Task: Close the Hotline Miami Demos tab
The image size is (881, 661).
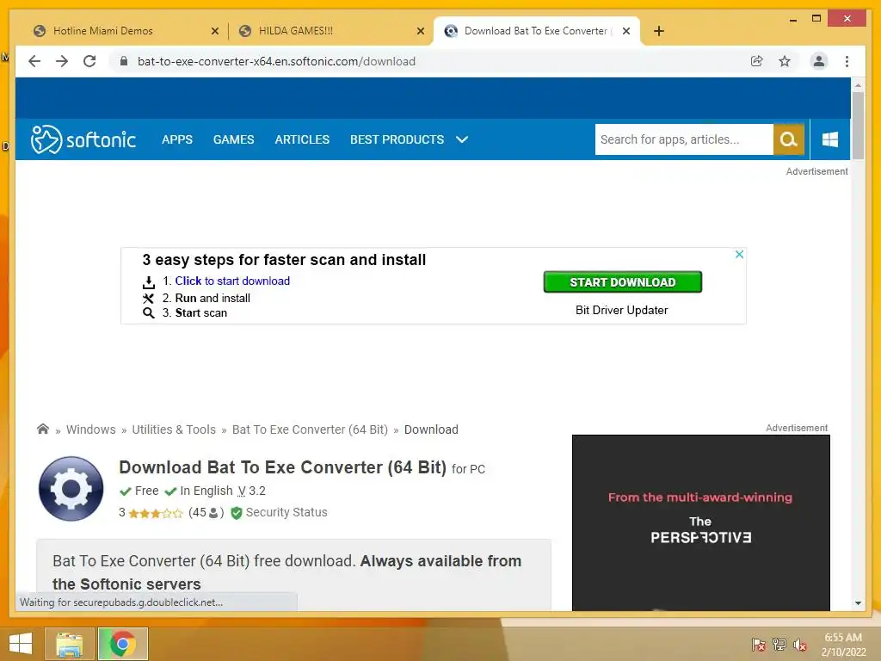Action: click(x=214, y=31)
